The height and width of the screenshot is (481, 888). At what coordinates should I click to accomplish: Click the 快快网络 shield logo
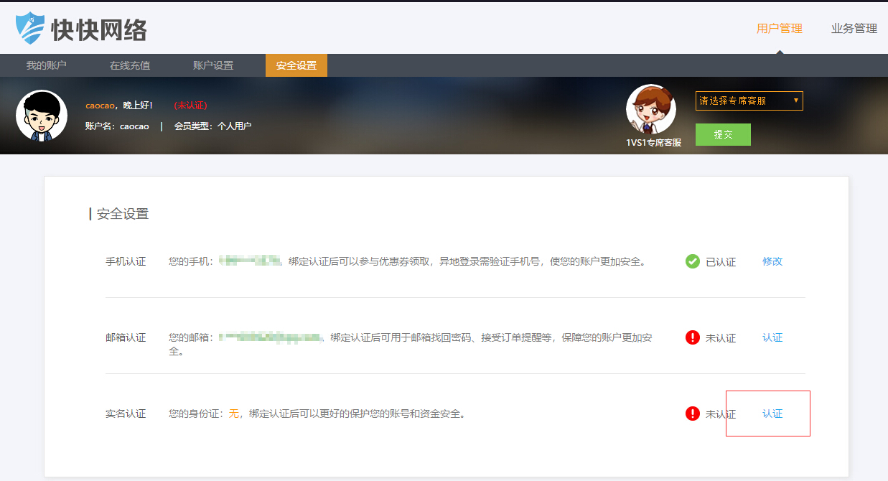pos(30,28)
